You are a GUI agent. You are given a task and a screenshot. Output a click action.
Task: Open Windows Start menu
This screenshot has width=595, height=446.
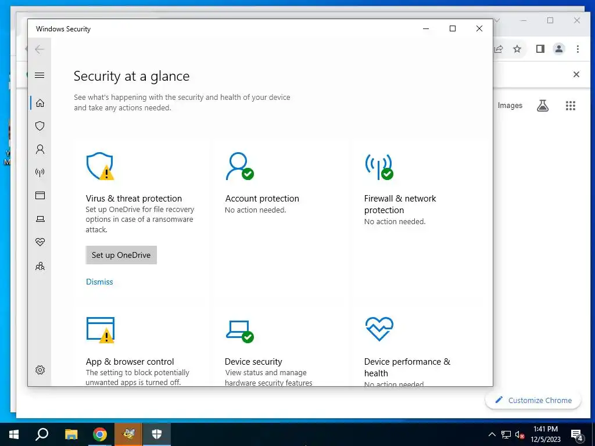(14, 434)
